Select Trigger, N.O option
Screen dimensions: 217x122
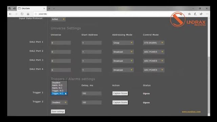coord(59,91)
